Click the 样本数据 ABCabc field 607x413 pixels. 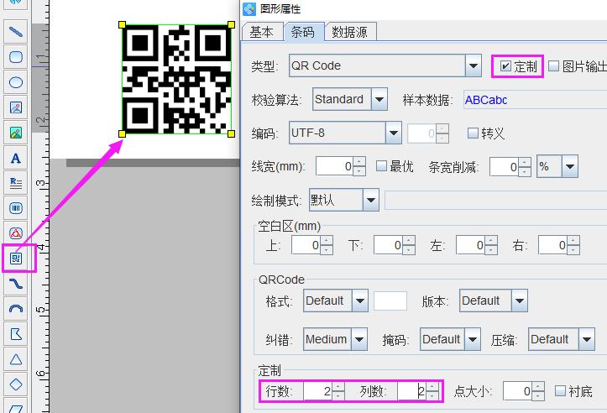[535, 100]
